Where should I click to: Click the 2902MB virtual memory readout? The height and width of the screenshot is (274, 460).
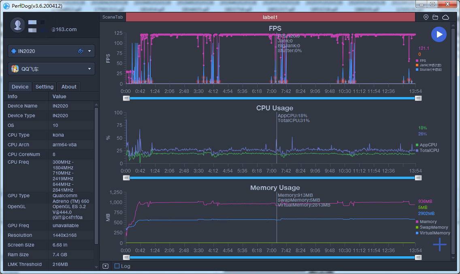coord(426,213)
